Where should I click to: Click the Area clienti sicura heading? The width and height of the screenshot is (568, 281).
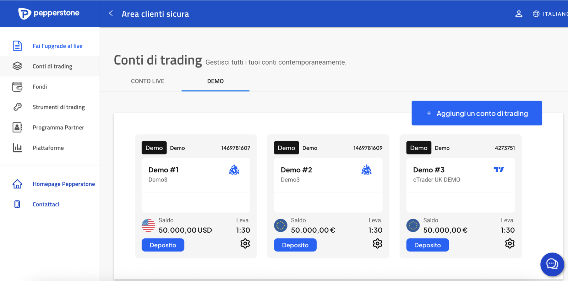point(155,14)
